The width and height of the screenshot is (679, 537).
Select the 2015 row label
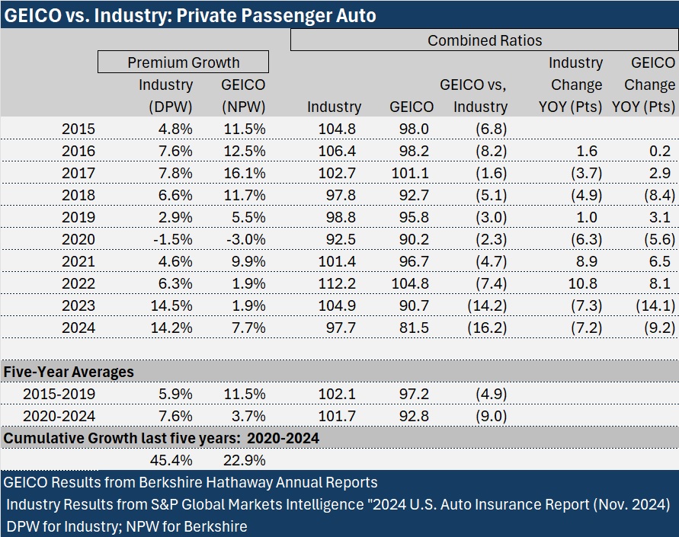click(x=78, y=129)
